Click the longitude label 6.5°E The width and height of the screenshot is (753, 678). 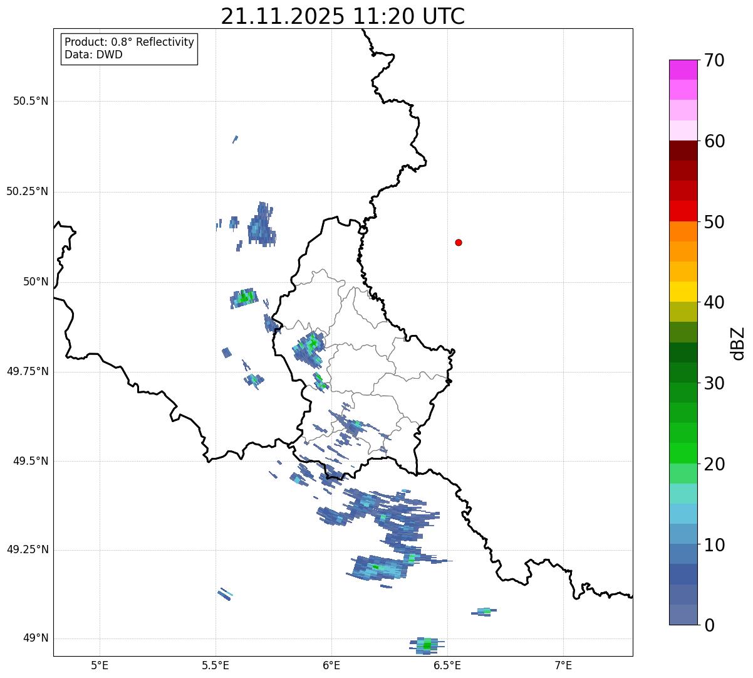coord(447,665)
